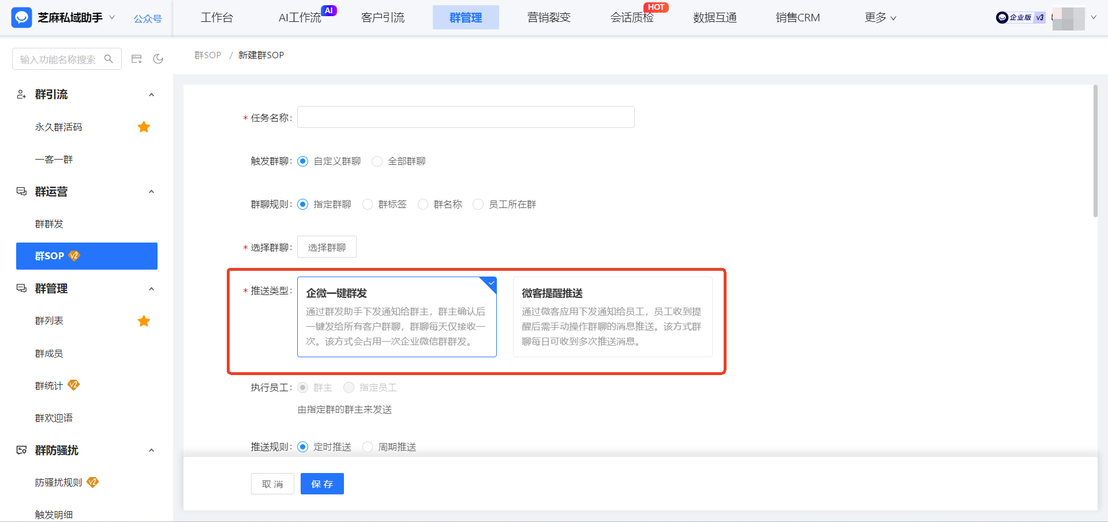The height and width of the screenshot is (522, 1108).
Task: Click the star favorite icon beside 永久群活码
Action: [x=144, y=127]
